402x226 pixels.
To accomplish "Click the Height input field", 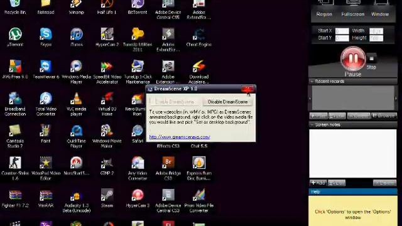I will (376, 38).
